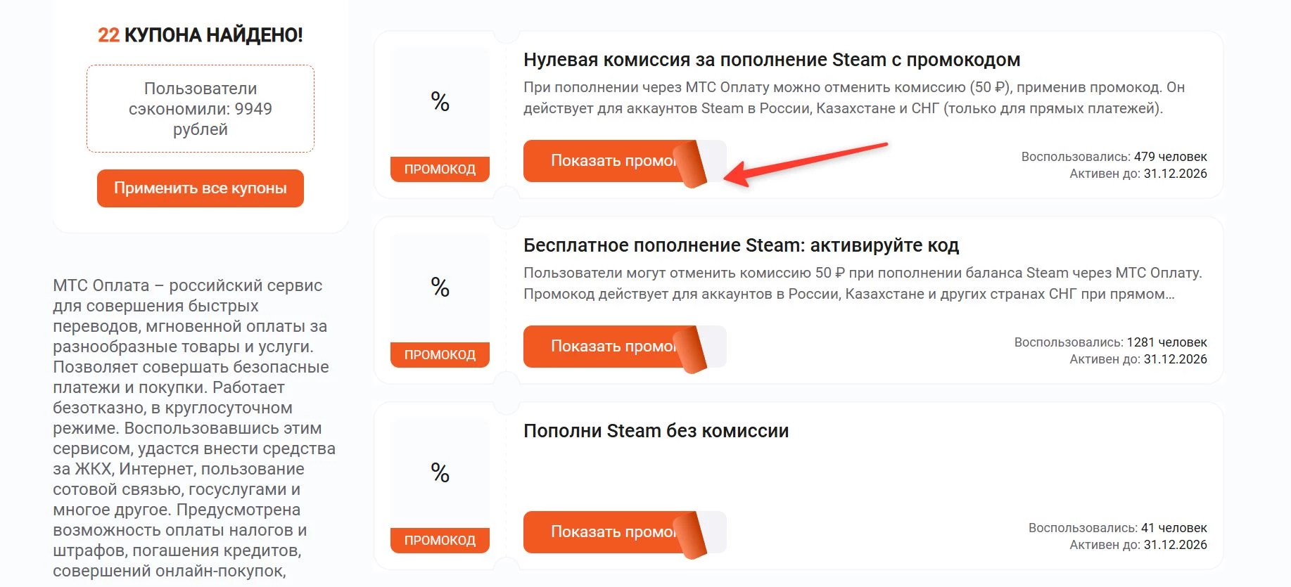
Task: Click Воспользовались: 479 человек text
Action: [1114, 157]
